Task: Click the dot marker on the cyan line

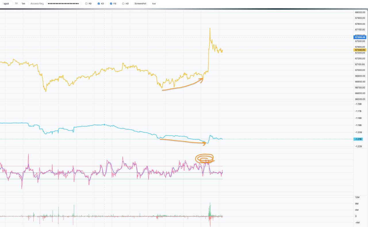Action: (x=104, y=125)
